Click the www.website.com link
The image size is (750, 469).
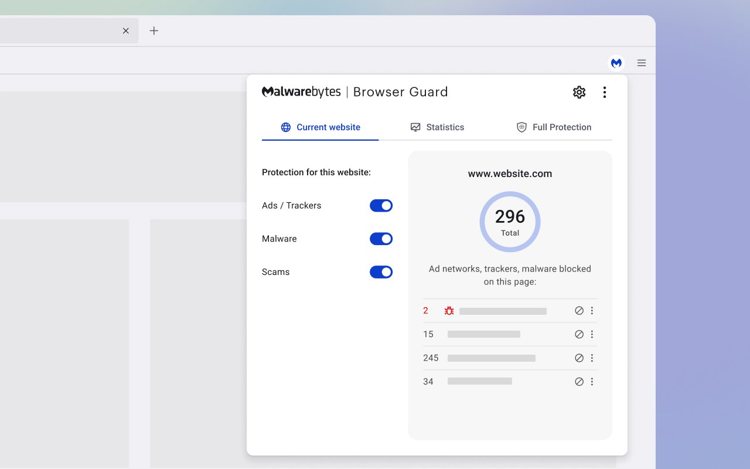coord(510,174)
